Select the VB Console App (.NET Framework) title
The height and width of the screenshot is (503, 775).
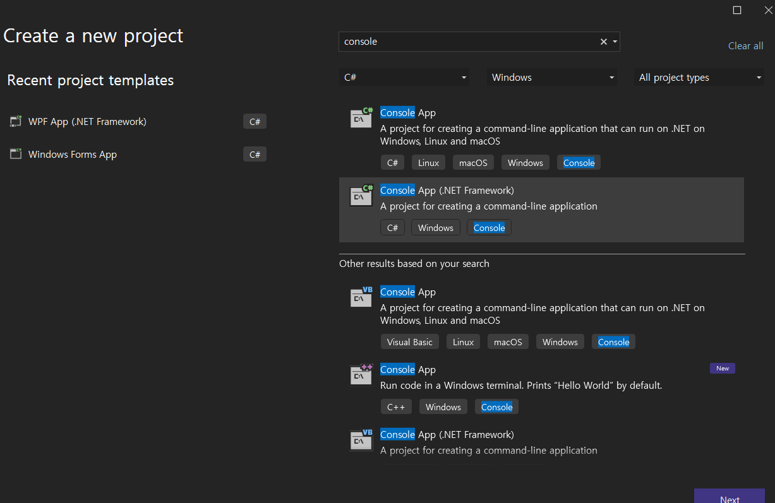(447, 434)
